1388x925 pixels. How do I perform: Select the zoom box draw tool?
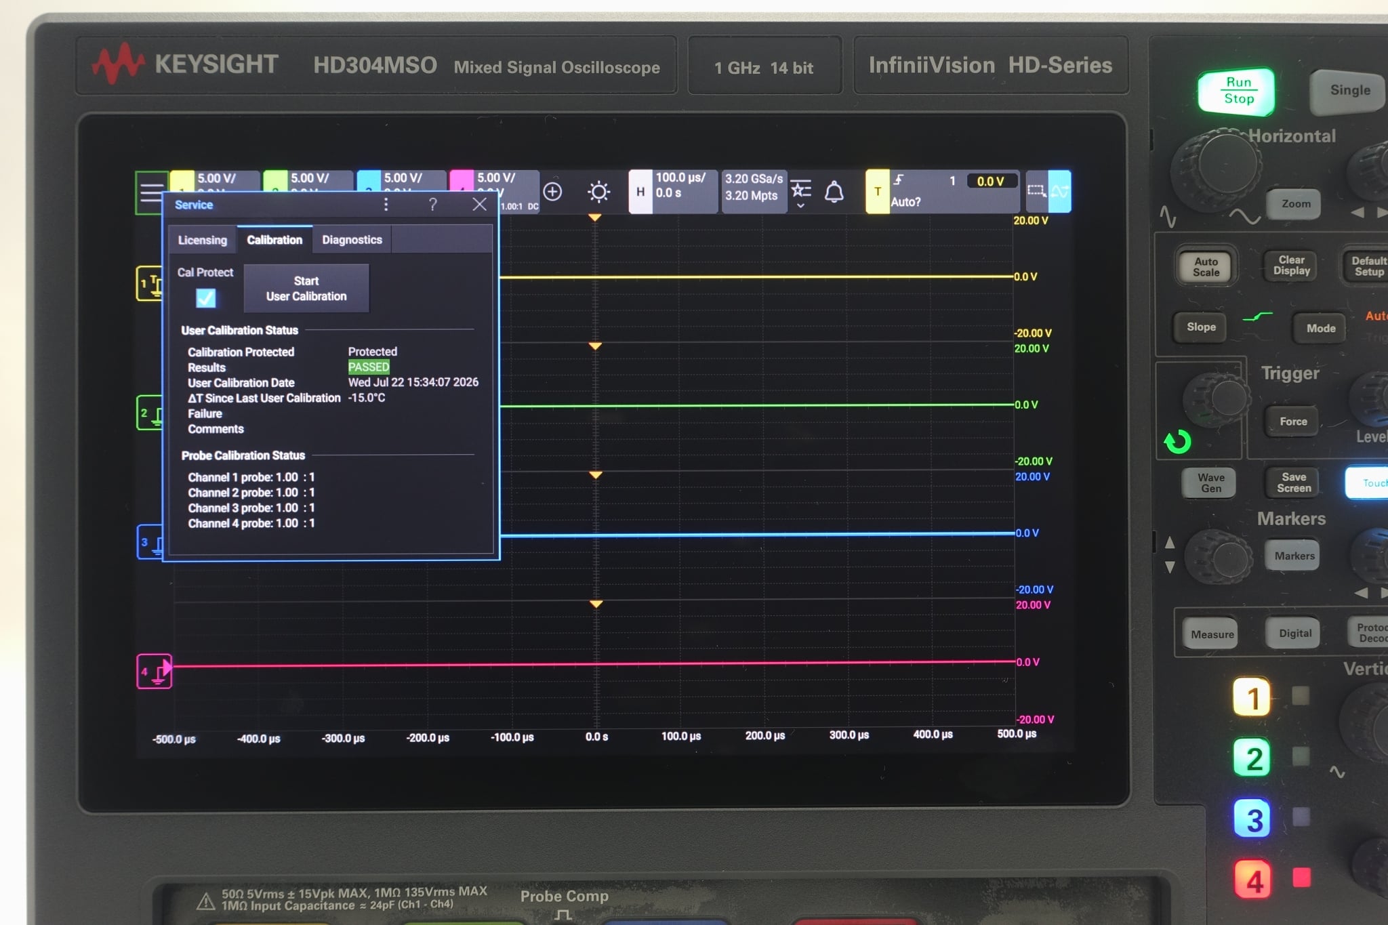pos(1037,191)
